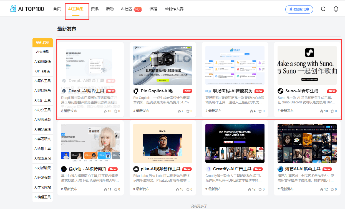Open the notification bell icon
The width and height of the screenshot is (345, 209).
click(x=336, y=9)
